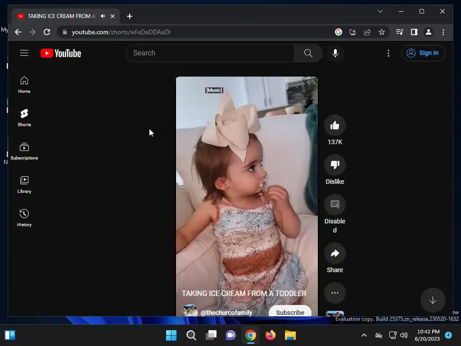The width and height of the screenshot is (461, 346).
Task: Open the Chat app on the taskbar
Action: point(231,335)
